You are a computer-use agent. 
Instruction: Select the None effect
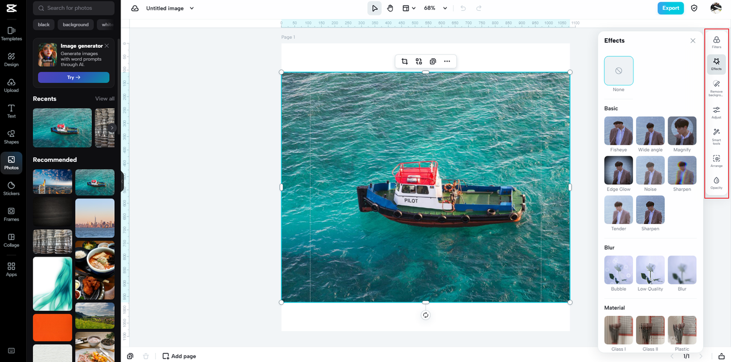(x=618, y=71)
